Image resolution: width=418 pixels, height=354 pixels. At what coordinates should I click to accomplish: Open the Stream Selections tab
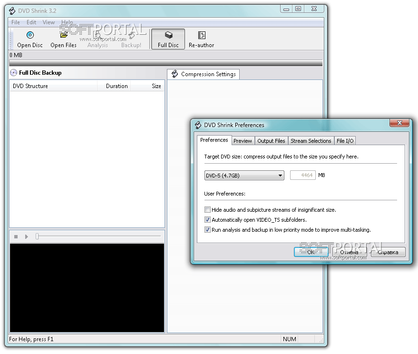tap(311, 141)
